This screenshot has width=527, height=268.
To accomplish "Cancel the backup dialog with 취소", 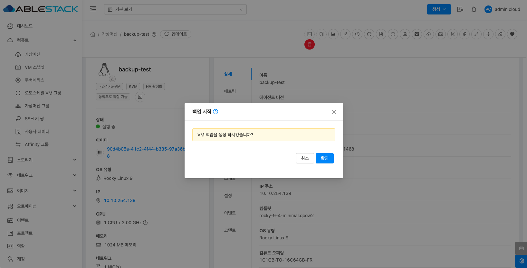I will click(305, 158).
